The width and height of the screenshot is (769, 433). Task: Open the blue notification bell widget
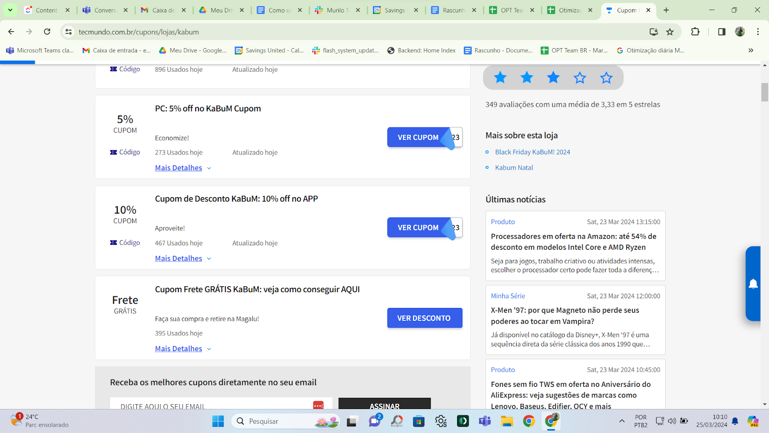[x=753, y=284]
